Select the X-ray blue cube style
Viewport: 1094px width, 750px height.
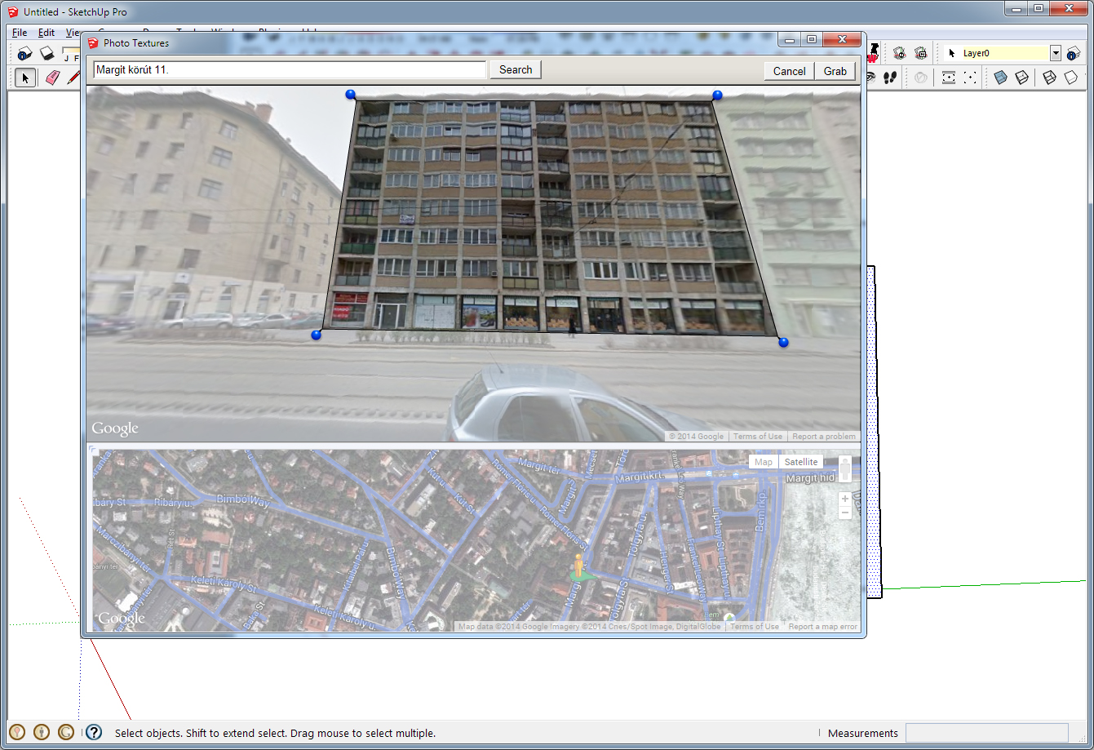click(x=1000, y=78)
